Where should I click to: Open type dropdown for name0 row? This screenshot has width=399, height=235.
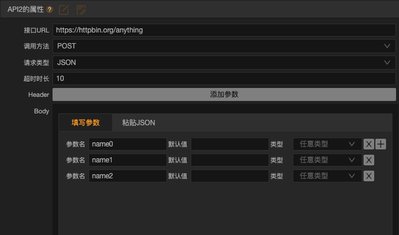point(327,144)
